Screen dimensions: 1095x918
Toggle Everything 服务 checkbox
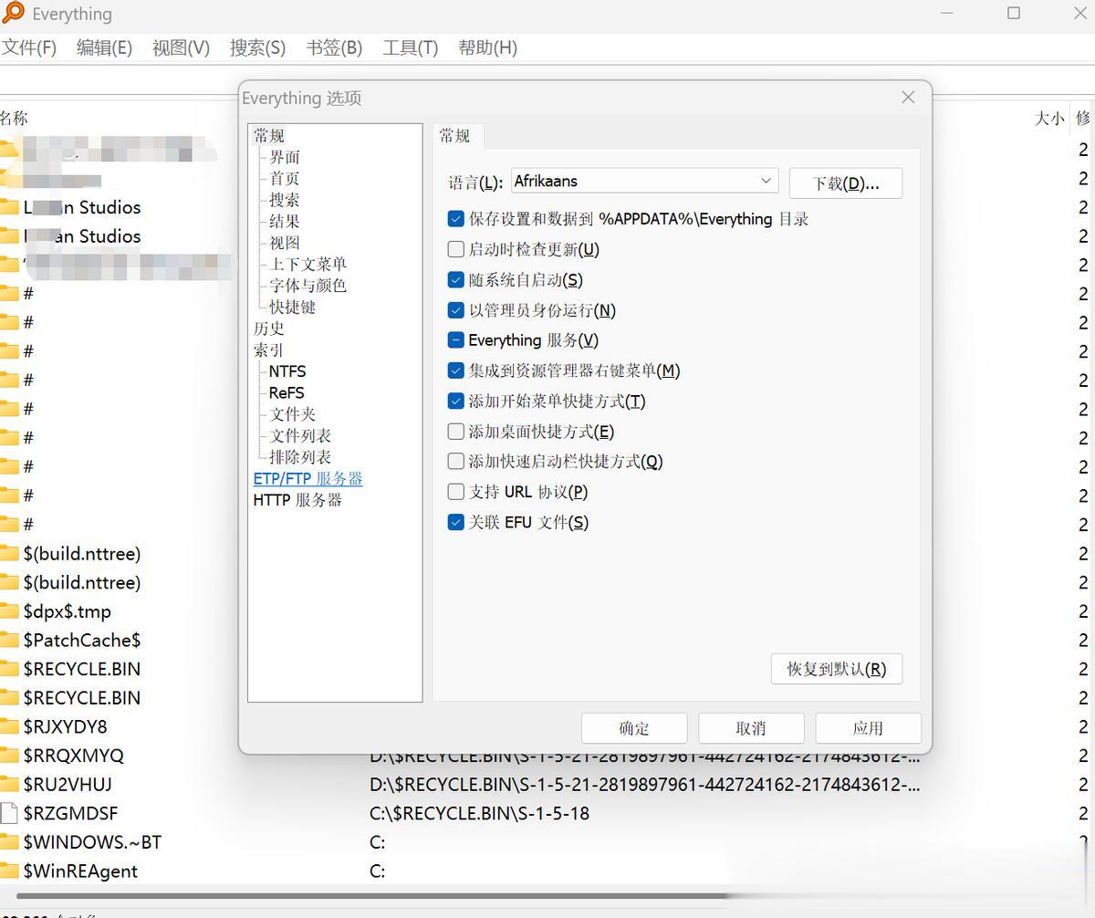[x=456, y=340]
